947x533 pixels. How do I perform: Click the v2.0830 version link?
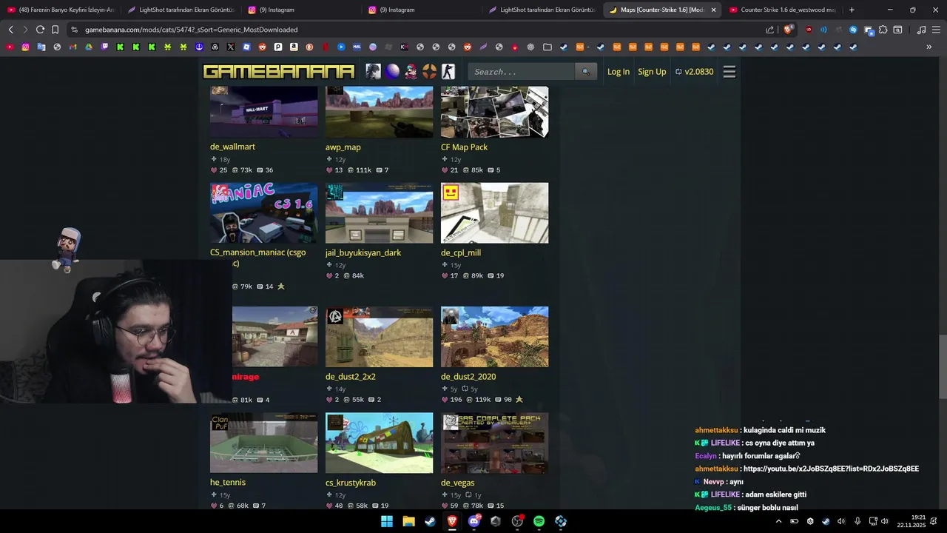pos(694,72)
